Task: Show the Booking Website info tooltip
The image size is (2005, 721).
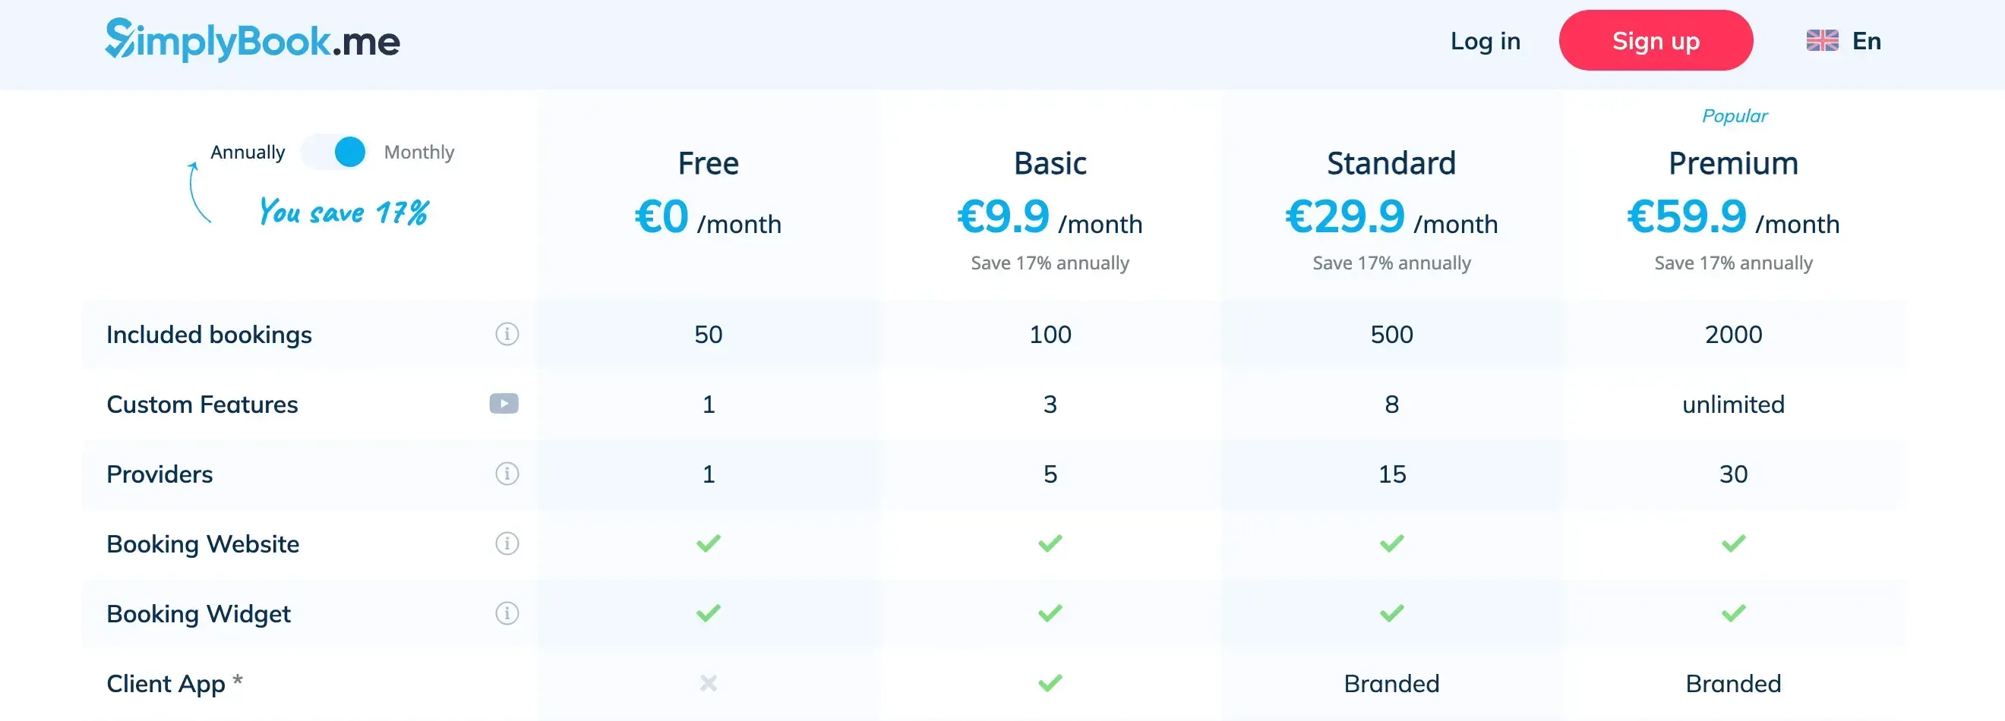Action: 507,543
